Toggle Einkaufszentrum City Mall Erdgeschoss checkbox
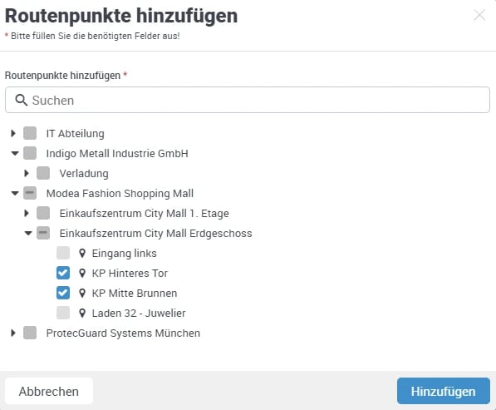 click(x=43, y=233)
